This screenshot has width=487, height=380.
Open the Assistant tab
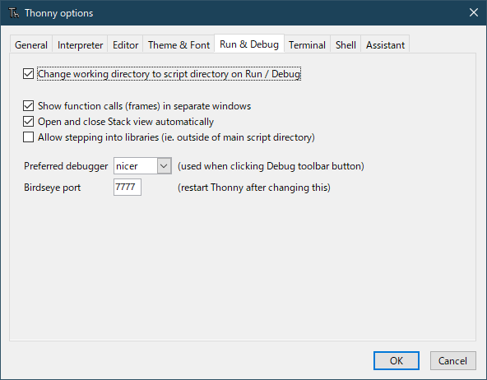385,45
